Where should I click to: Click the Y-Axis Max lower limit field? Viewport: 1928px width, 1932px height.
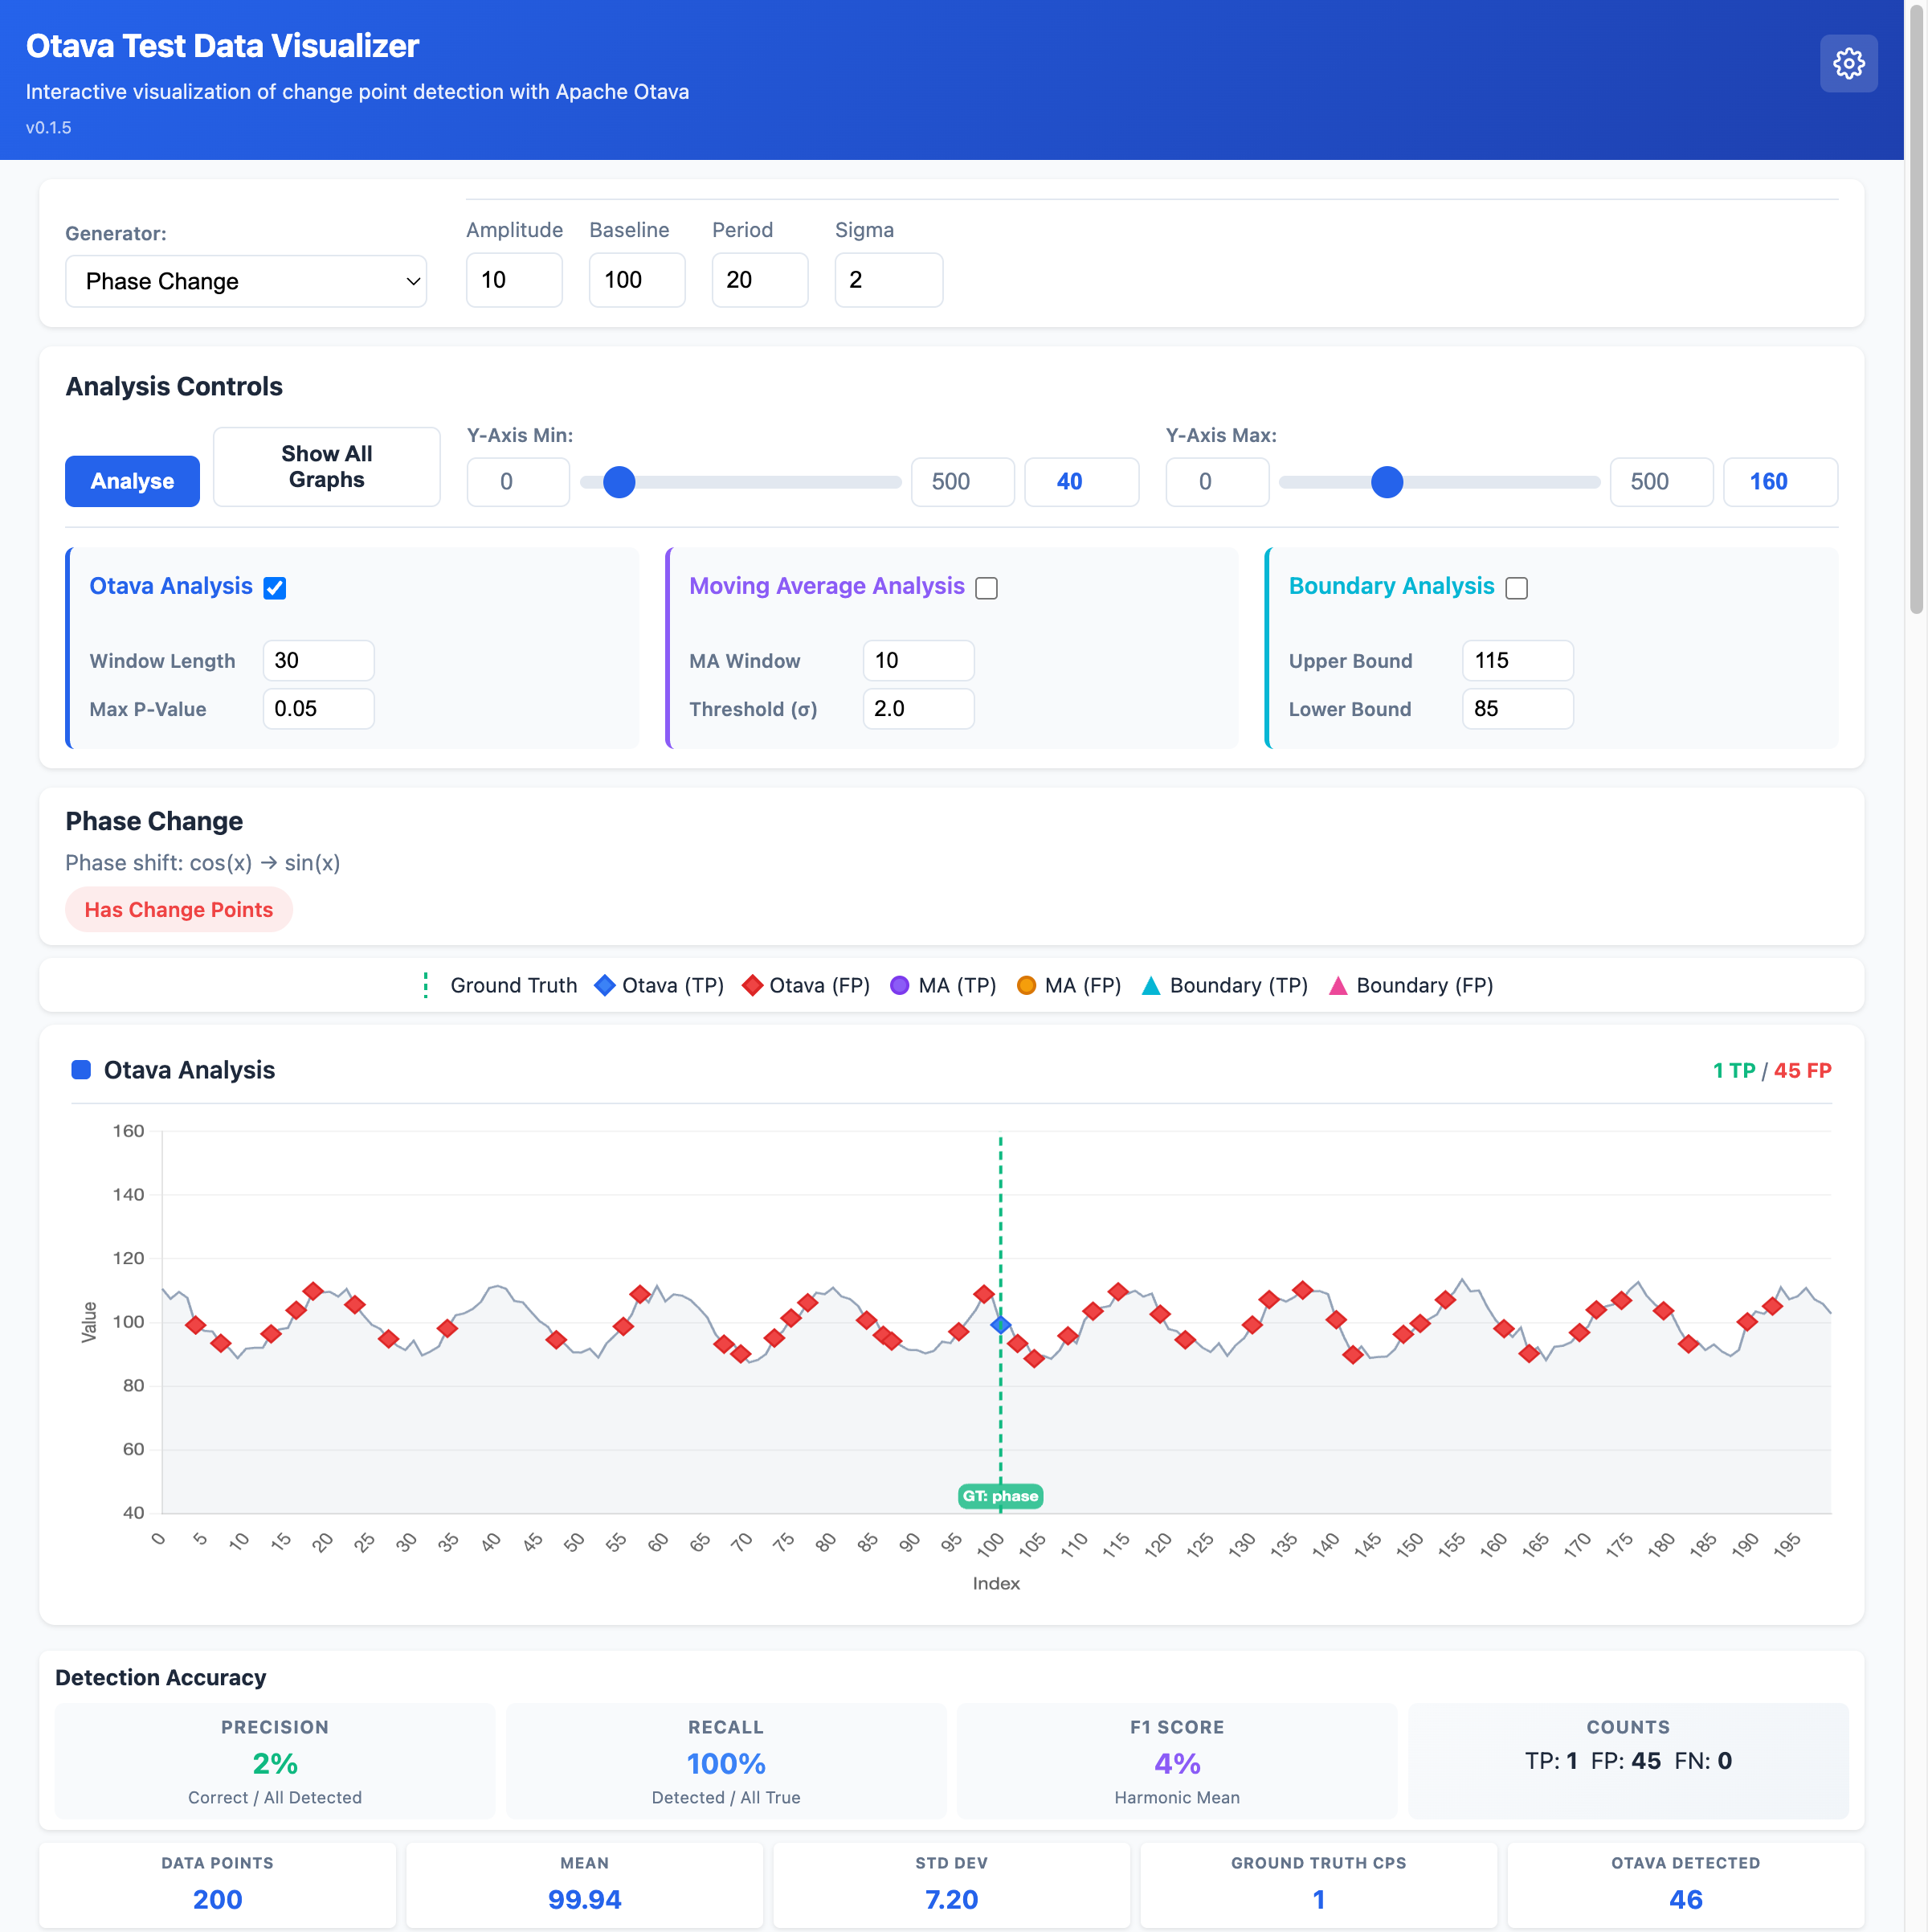point(1216,482)
